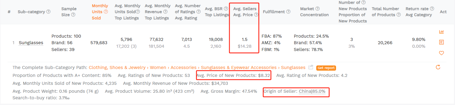Sort by Monthly Units Sold column
The image size is (455, 105).
coord(100,12)
